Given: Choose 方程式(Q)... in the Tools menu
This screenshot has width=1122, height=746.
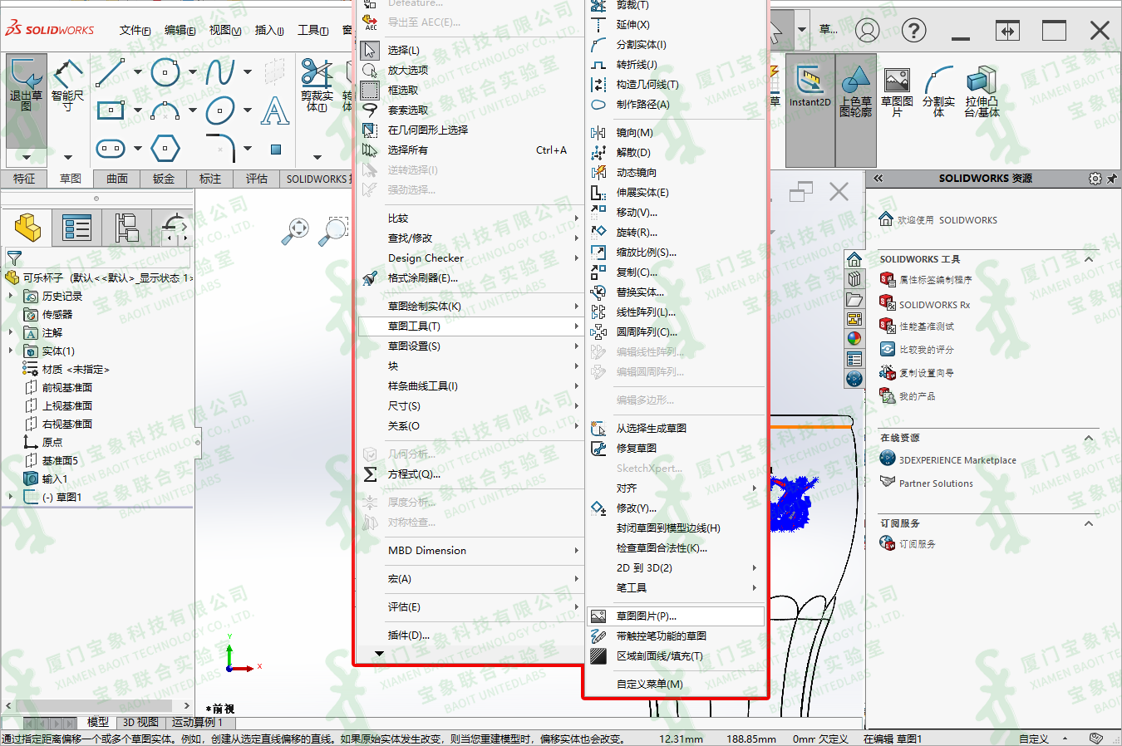Looking at the screenshot, I should (x=470, y=474).
